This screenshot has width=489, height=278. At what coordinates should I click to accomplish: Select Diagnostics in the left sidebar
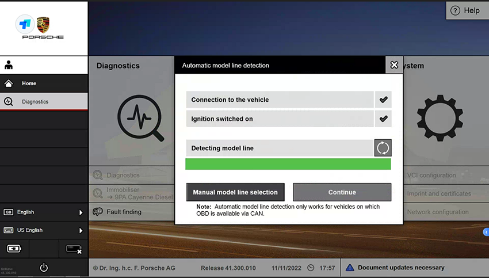click(44, 101)
